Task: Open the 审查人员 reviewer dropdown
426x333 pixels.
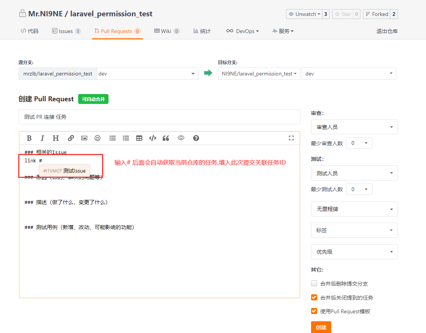Action: tap(354, 127)
